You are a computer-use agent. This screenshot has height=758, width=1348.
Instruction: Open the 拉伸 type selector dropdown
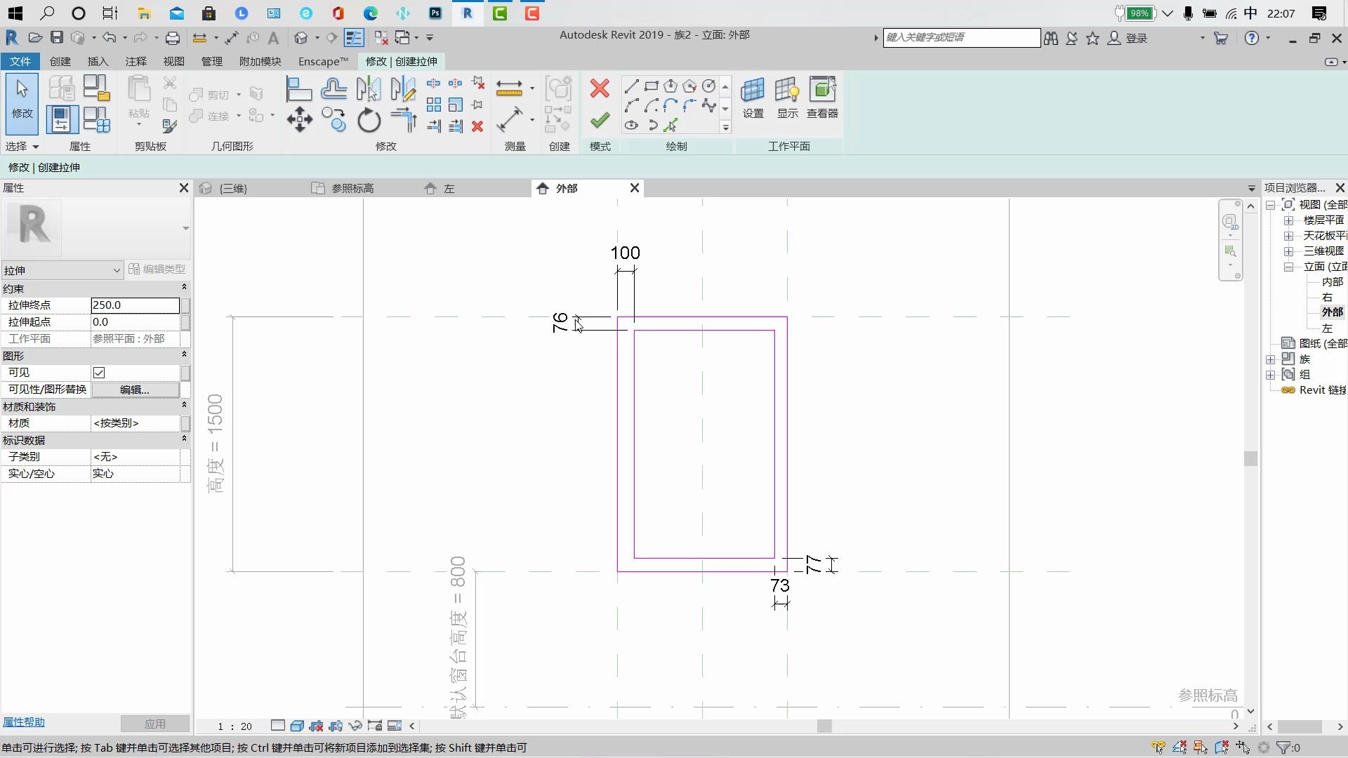click(117, 270)
